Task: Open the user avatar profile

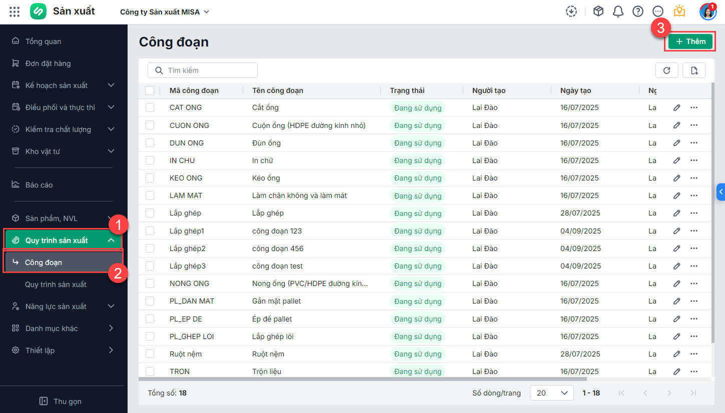Action: 707,11
